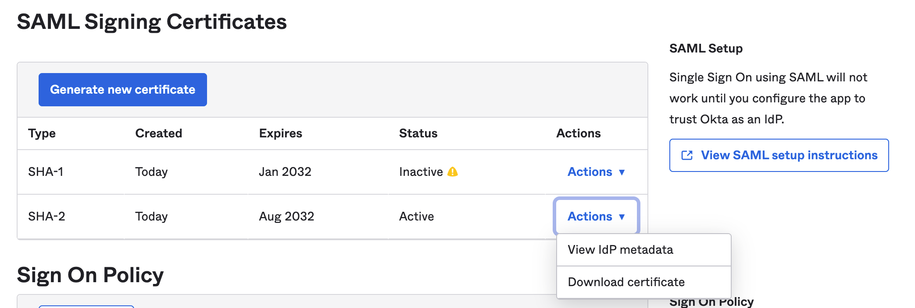Select the Aug 2032 expiry value
The image size is (915, 308).
point(286,217)
